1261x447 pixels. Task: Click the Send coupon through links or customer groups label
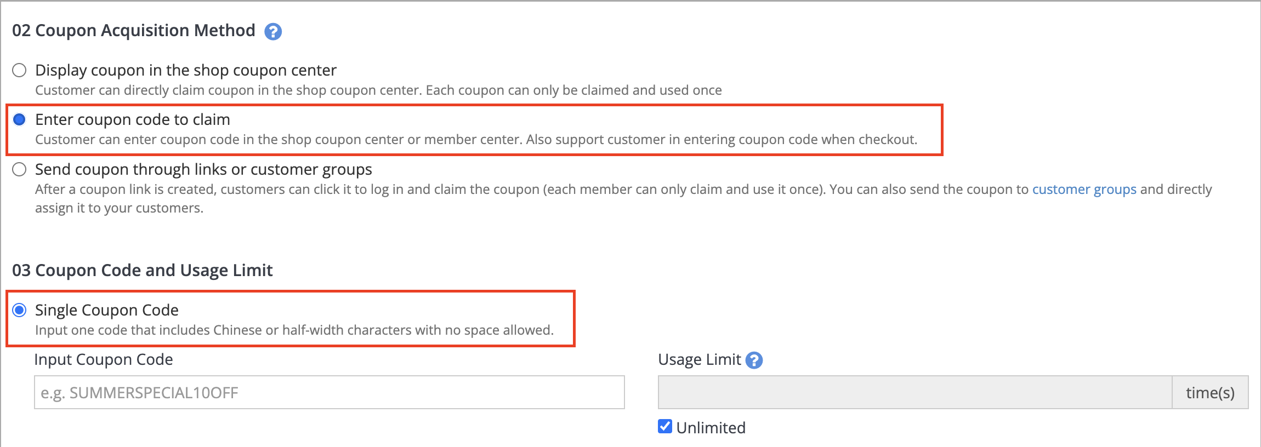(203, 169)
